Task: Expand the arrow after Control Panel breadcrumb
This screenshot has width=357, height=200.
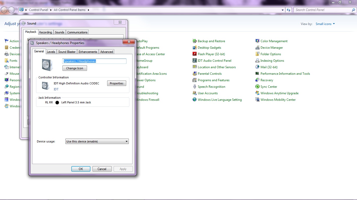Action: tap(51, 10)
